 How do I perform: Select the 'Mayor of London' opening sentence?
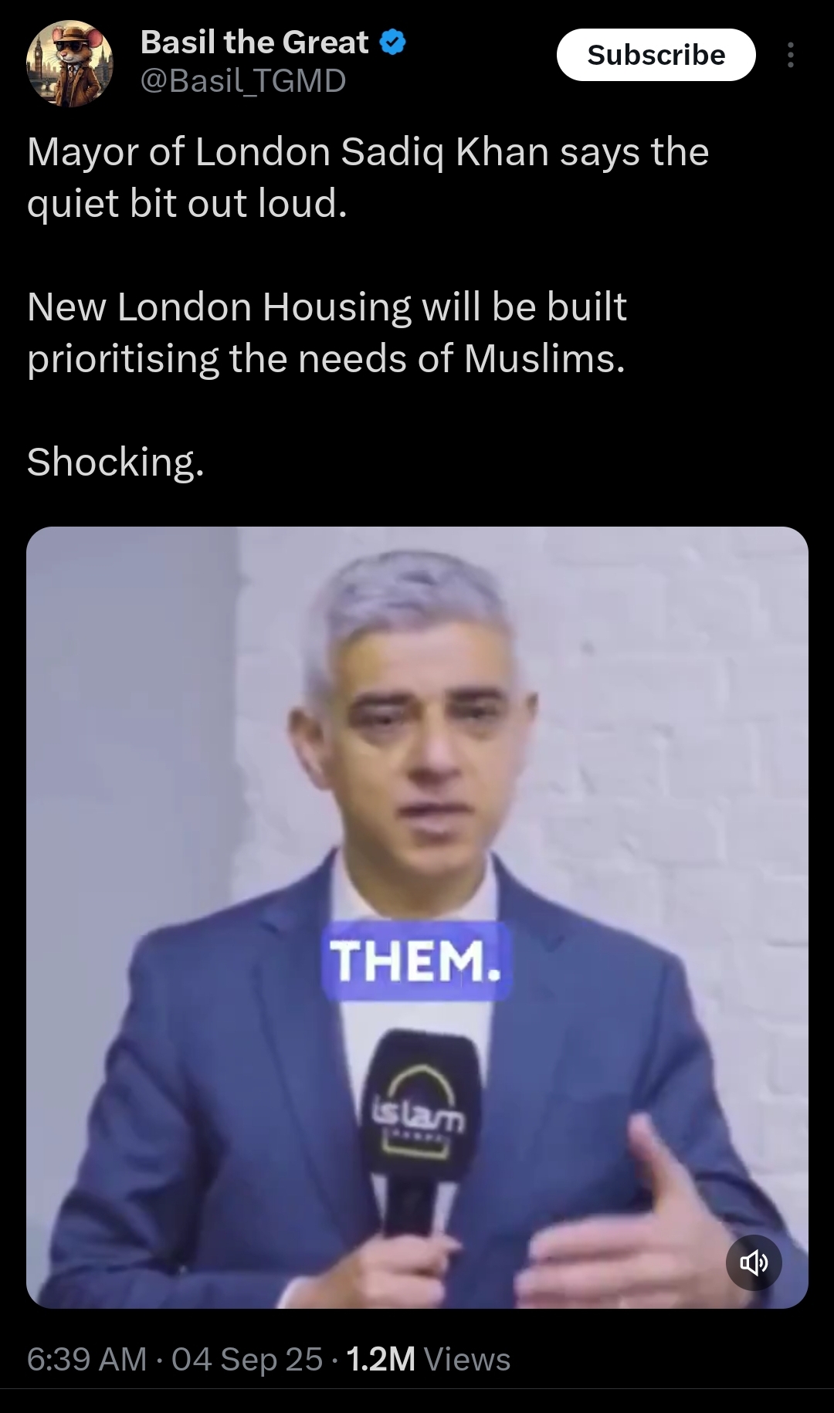pyautogui.click(x=368, y=178)
